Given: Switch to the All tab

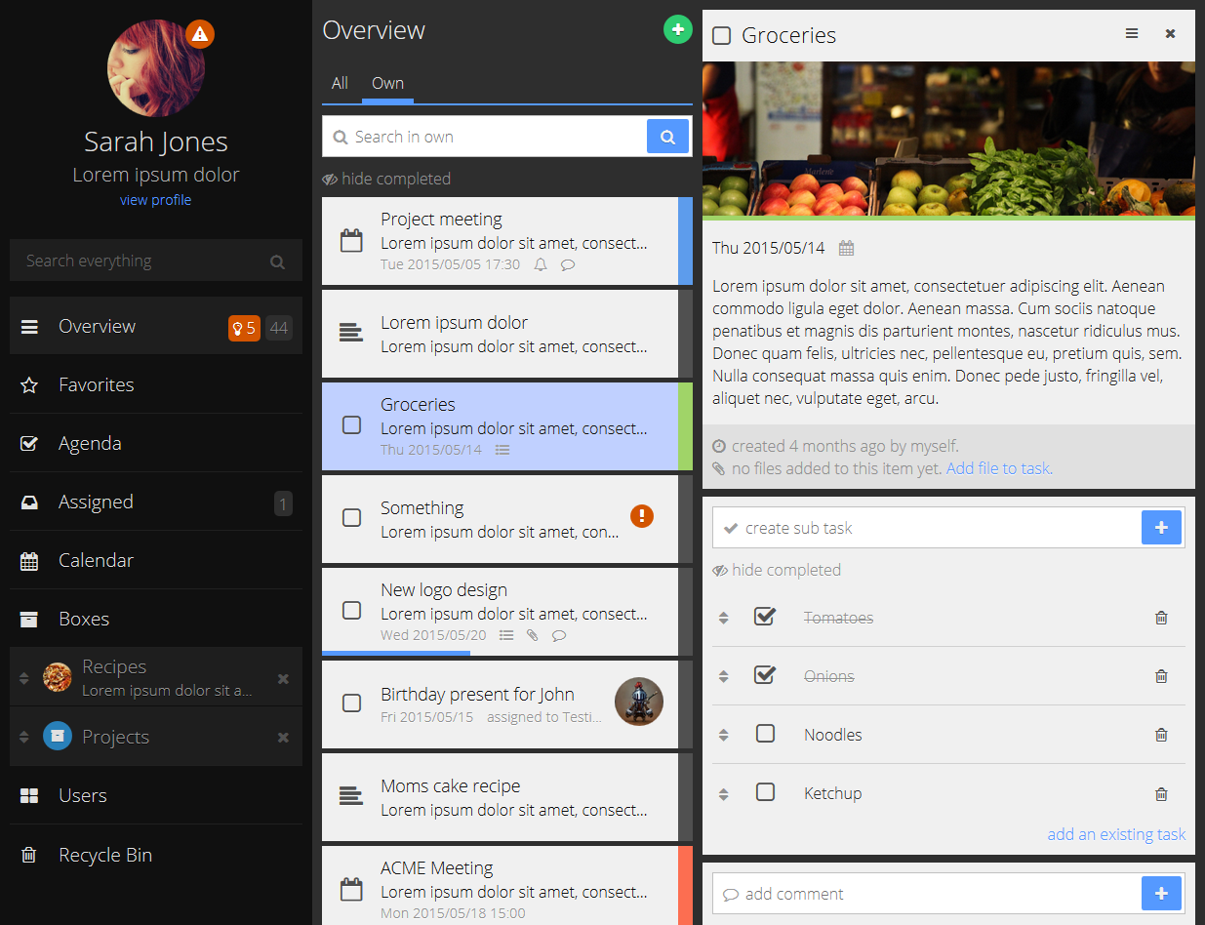Looking at the screenshot, I should click(x=340, y=84).
